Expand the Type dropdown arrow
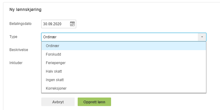 [x=202, y=37]
